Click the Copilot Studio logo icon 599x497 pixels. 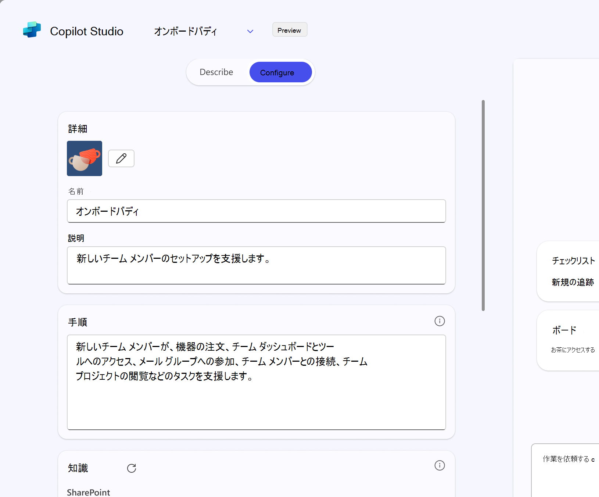coord(32,30)
